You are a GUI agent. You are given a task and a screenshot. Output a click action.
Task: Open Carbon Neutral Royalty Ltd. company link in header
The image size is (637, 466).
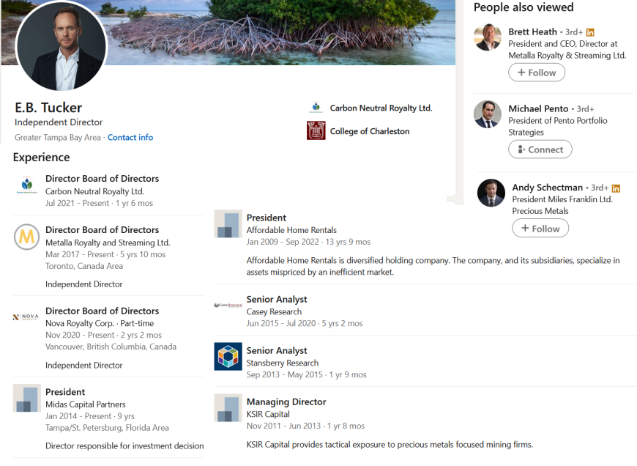pos(381,108)
